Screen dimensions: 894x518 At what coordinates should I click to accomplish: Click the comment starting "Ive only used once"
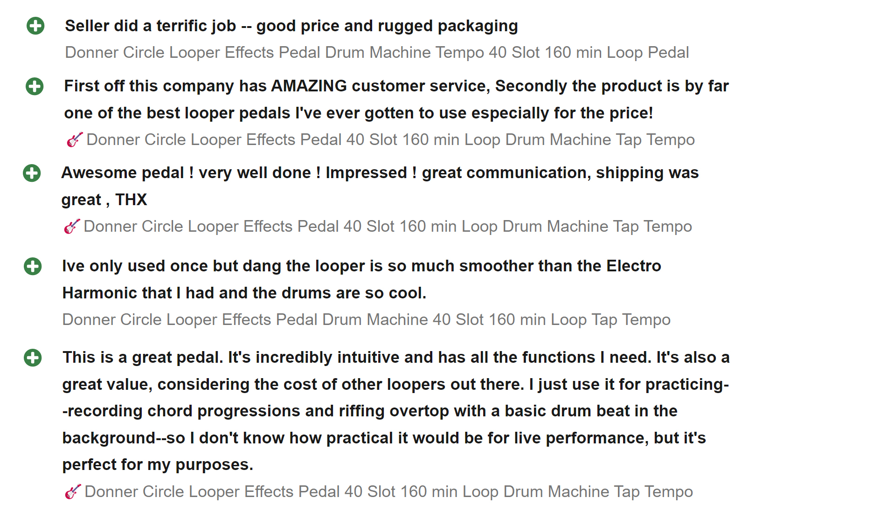tap(361, 266)
